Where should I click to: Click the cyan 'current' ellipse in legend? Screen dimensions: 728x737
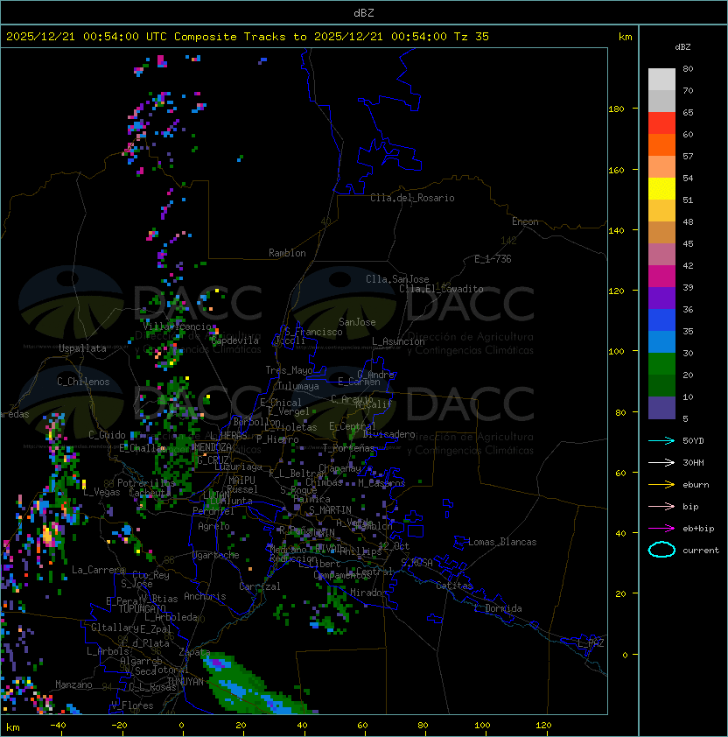(661, 550)
